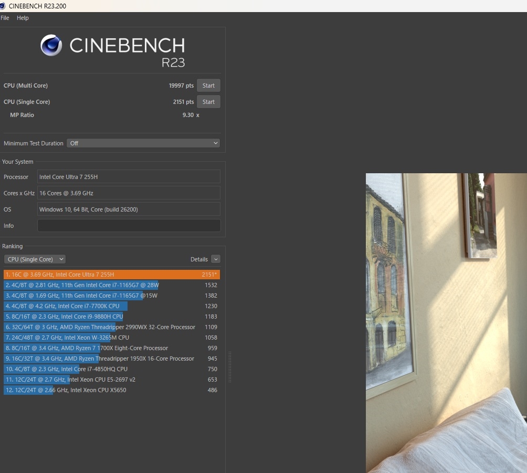Open the File menu

[x=5, y=18]
